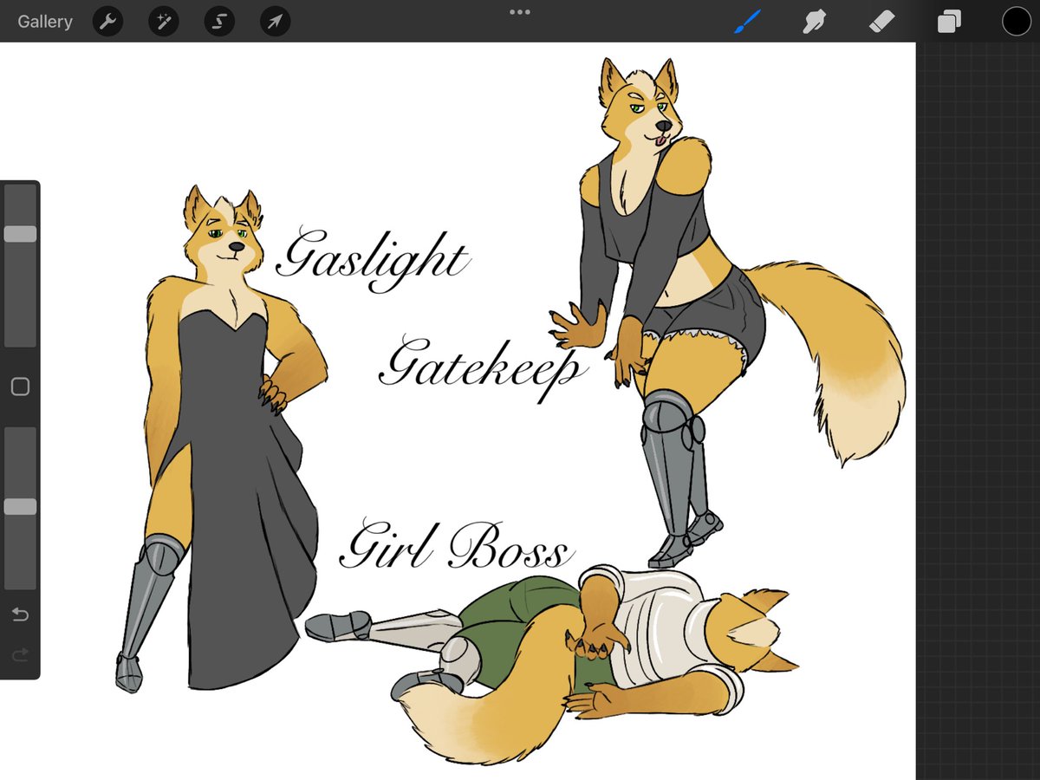1040x780 pixels.
Task: Redo the undone action
Action: tap(20, 654)
